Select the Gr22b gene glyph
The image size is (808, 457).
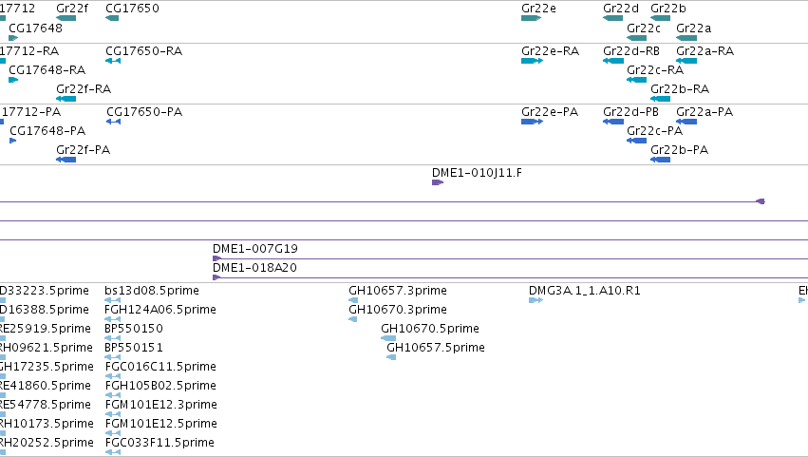660,18
